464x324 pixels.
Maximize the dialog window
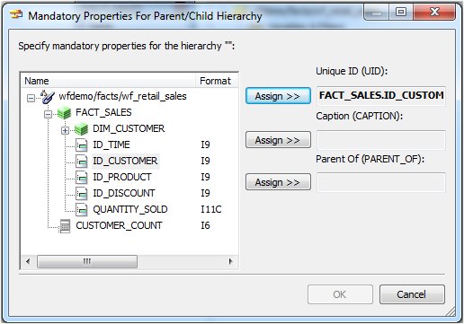[x=401, y=12]
